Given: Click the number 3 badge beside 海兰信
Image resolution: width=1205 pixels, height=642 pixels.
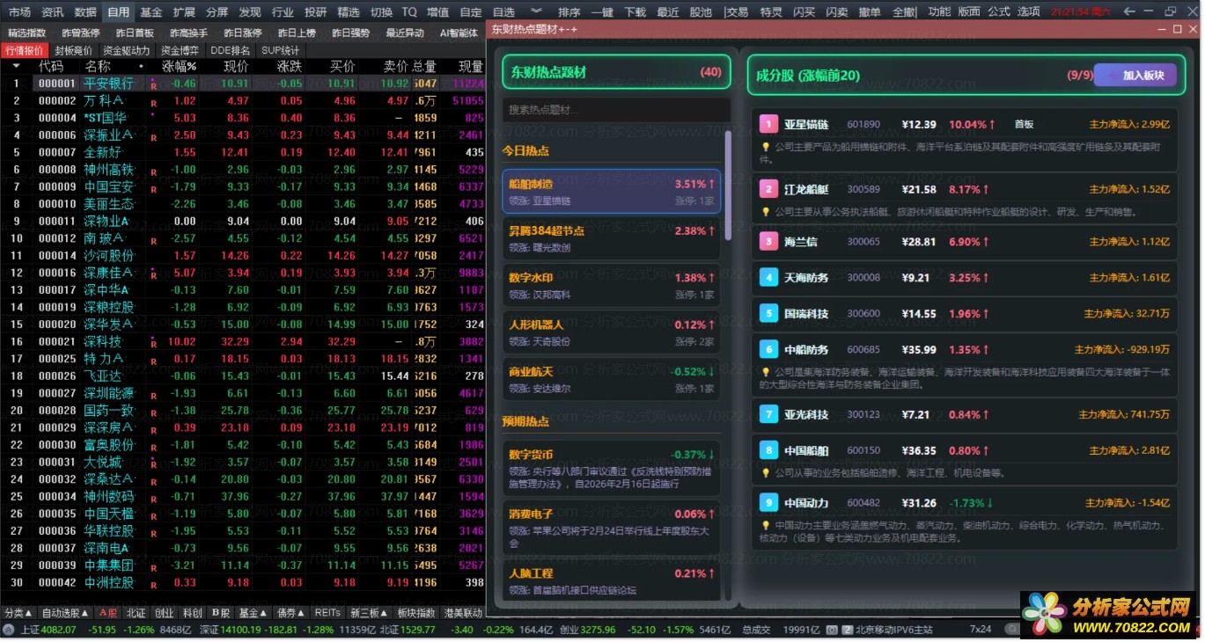Looking at the screenshot, I should [768, 241].
